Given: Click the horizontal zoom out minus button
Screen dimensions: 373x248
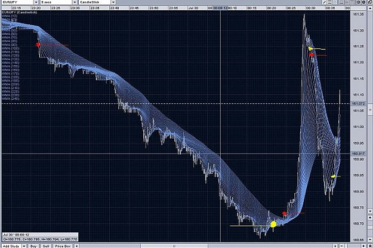Looking at the screenshot, I should coord(341,246).
